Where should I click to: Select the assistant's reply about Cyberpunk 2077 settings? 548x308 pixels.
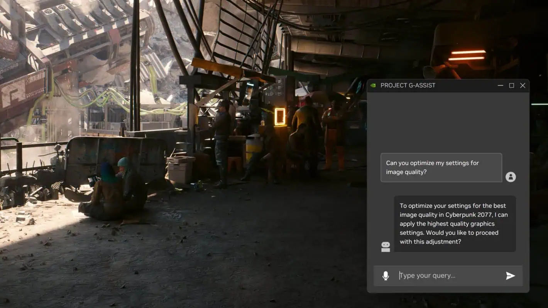point(455,224)
